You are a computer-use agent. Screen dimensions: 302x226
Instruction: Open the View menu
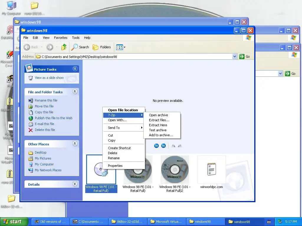click(46, 38)
